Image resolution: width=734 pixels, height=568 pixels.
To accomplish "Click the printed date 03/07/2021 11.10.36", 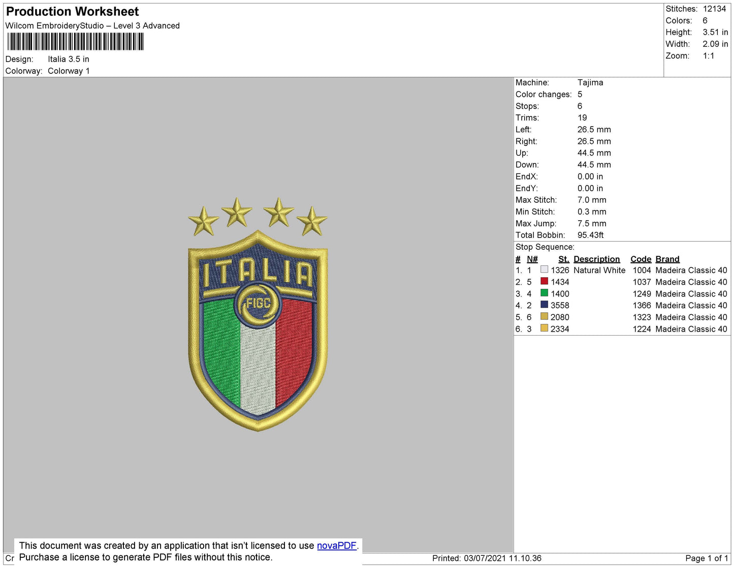I will tap(502, 558).
